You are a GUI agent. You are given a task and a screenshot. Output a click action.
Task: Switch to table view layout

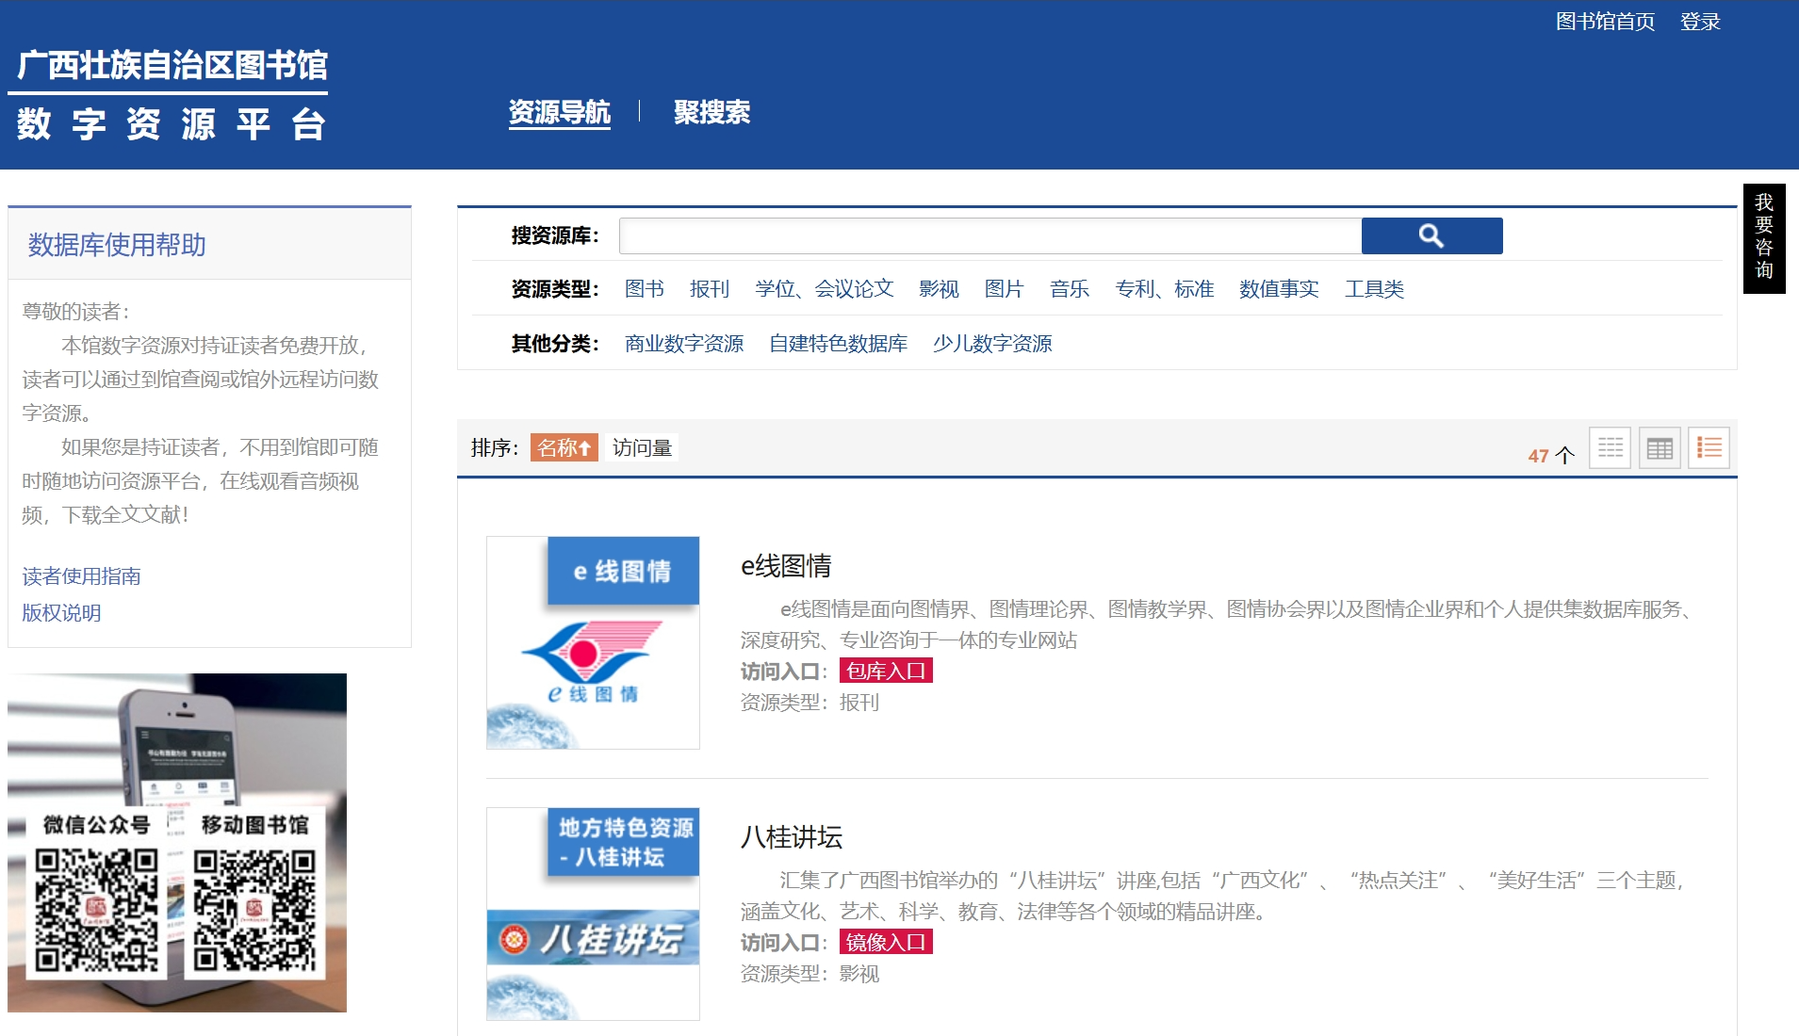point(1660,447)
